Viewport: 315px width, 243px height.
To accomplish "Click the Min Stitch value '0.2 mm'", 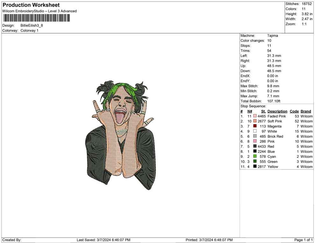I will click(x=273, y=91).
